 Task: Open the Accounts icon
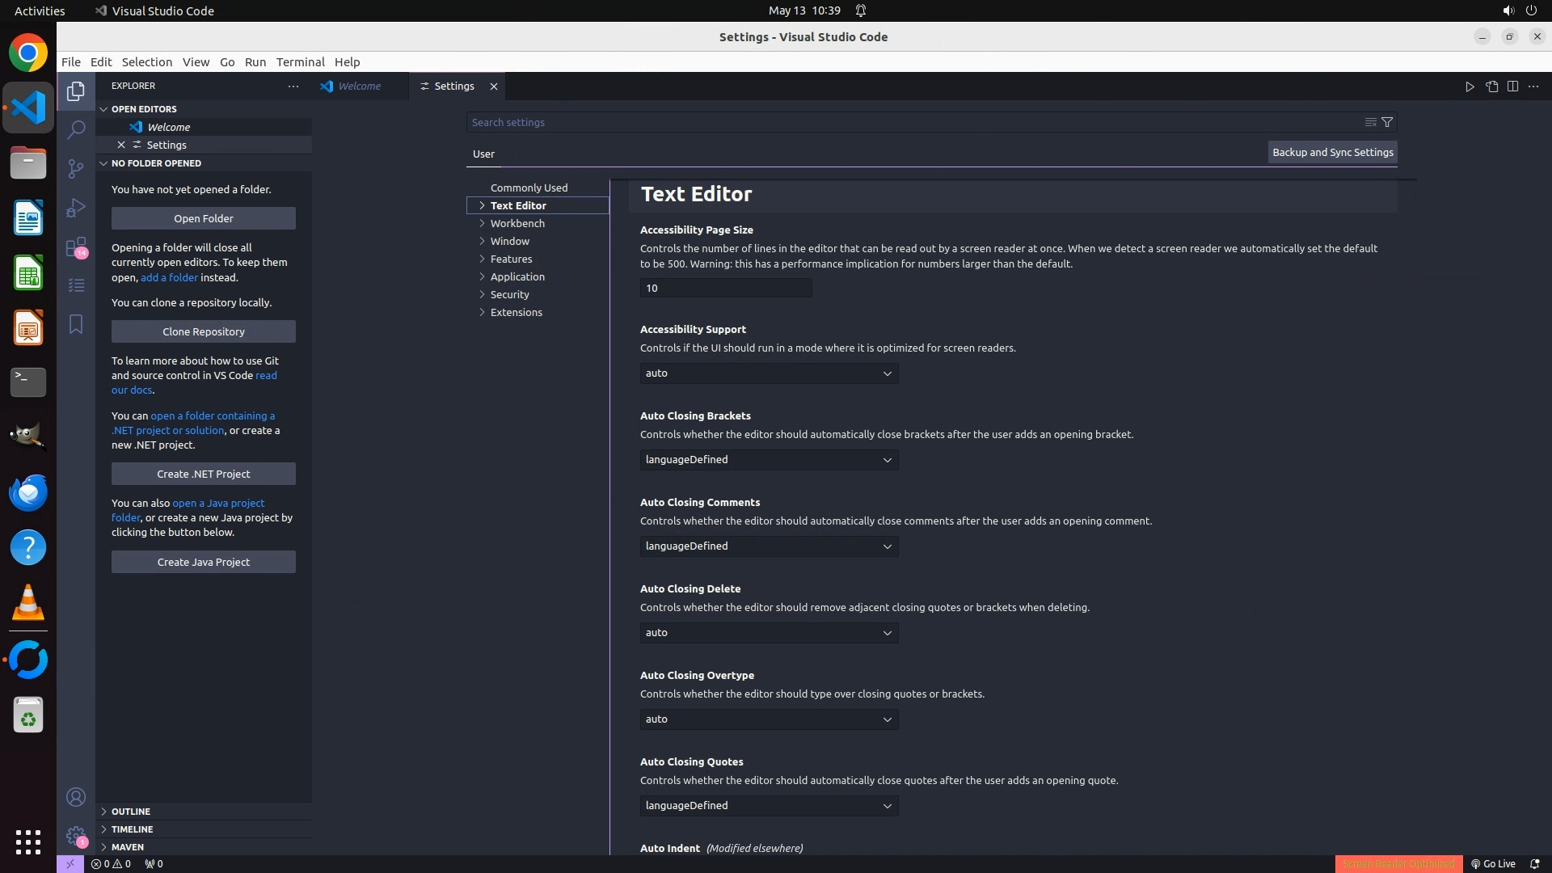click(76, 797)
